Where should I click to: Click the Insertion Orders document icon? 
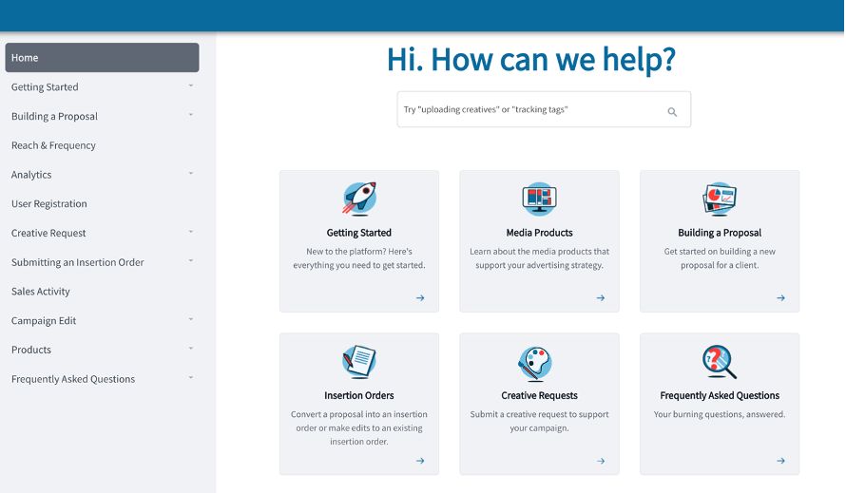359,362
